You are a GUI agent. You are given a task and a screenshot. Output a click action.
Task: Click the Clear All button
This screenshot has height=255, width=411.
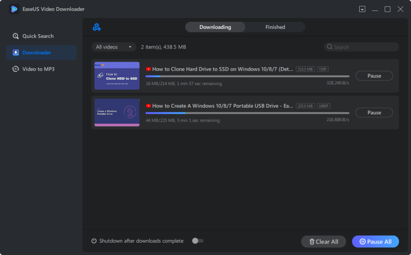[x=323, y=242]
